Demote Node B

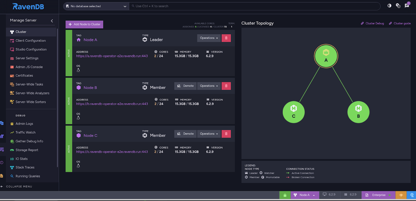point(185,86)
